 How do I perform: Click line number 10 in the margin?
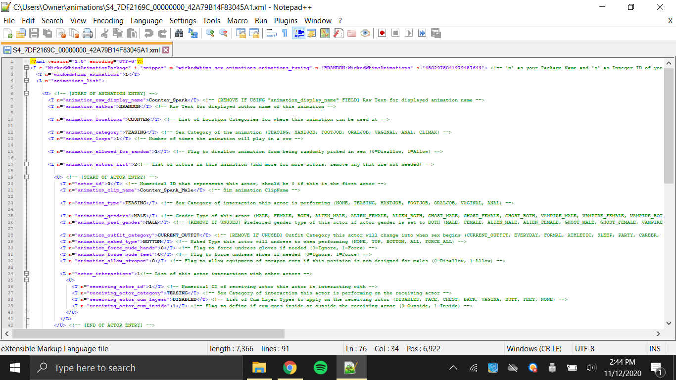10,119
